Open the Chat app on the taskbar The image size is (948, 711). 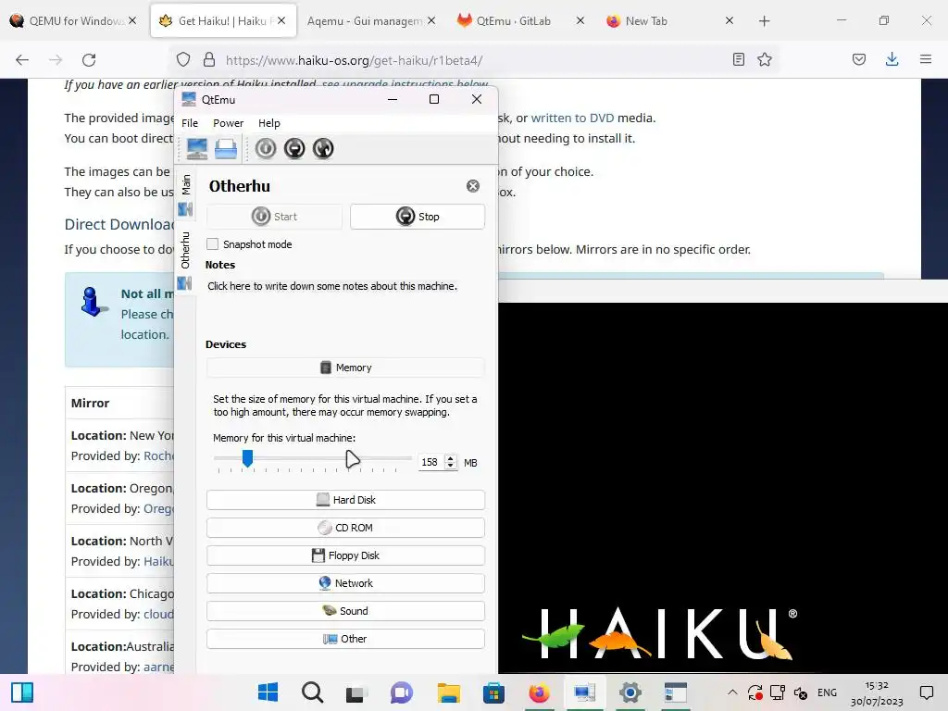[402, 692]
